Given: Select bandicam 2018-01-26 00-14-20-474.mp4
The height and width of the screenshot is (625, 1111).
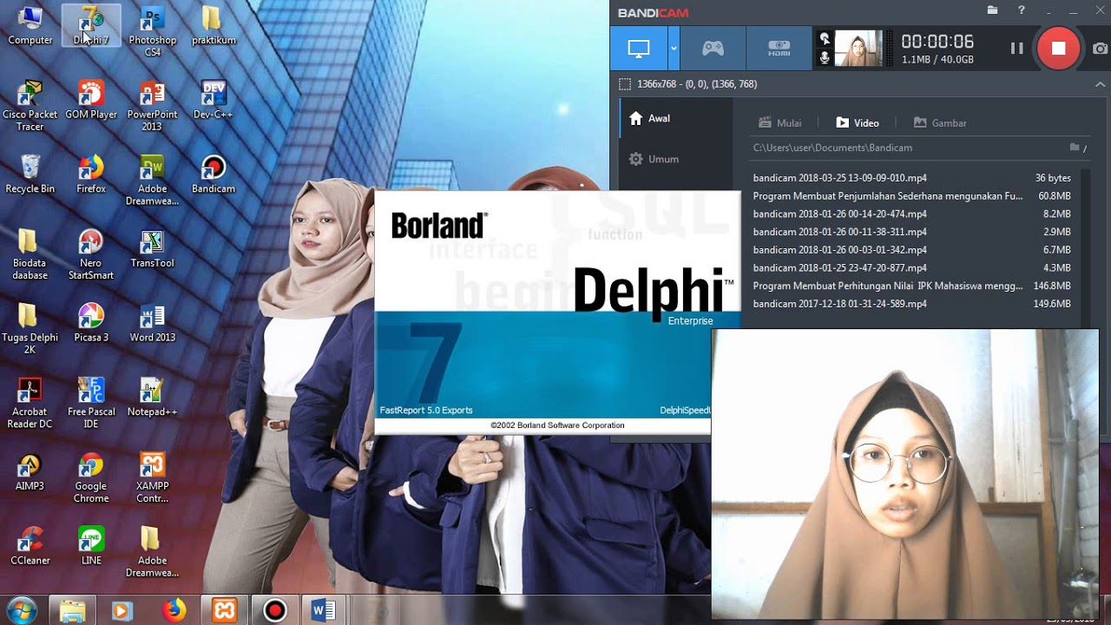Looking at the screenshot, I should [911, 214].
